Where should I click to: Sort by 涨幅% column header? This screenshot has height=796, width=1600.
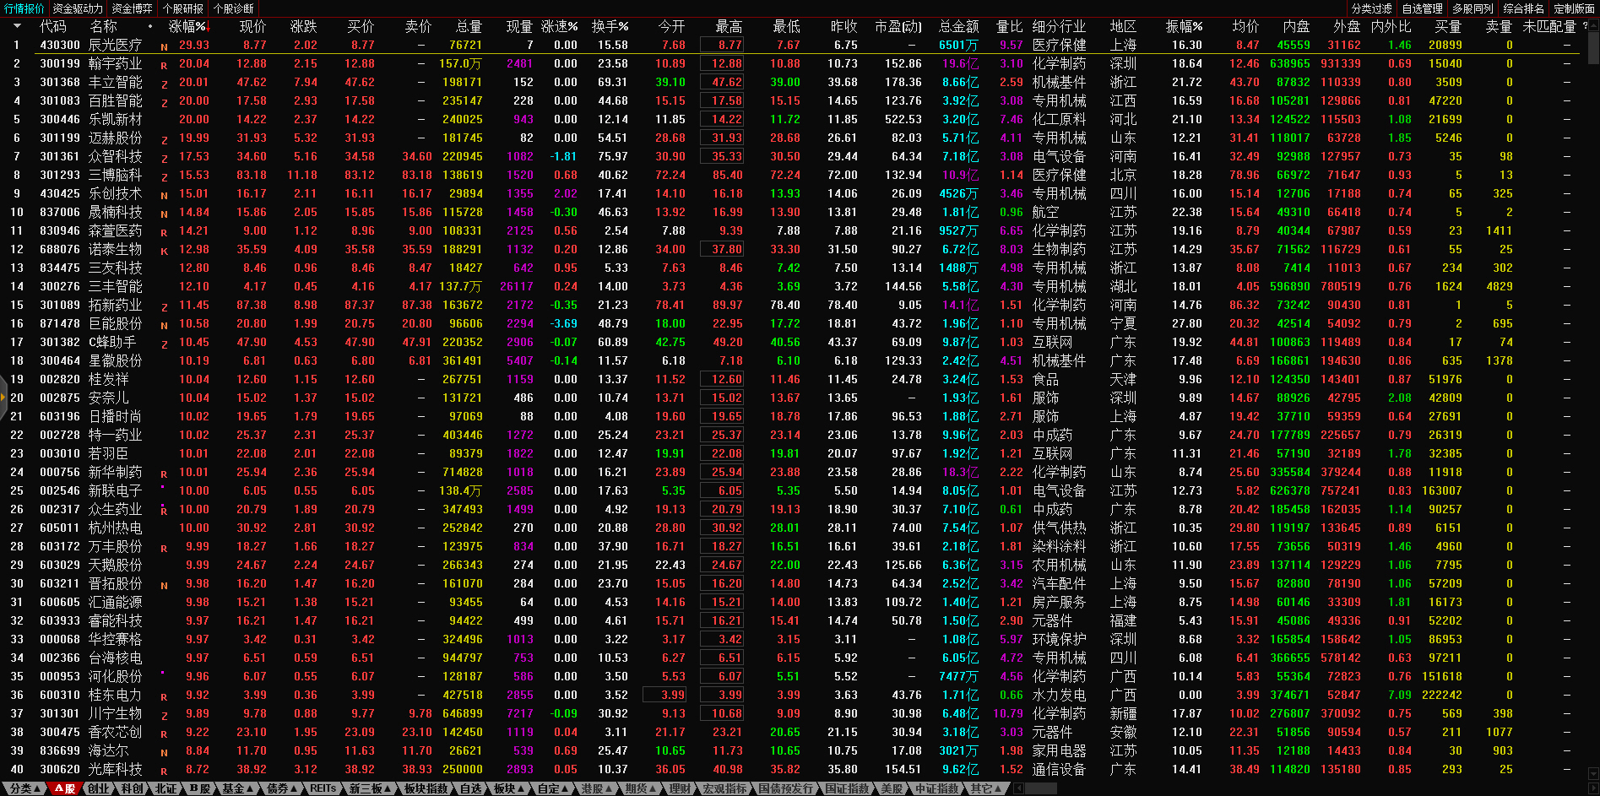[x=187, y=26]
